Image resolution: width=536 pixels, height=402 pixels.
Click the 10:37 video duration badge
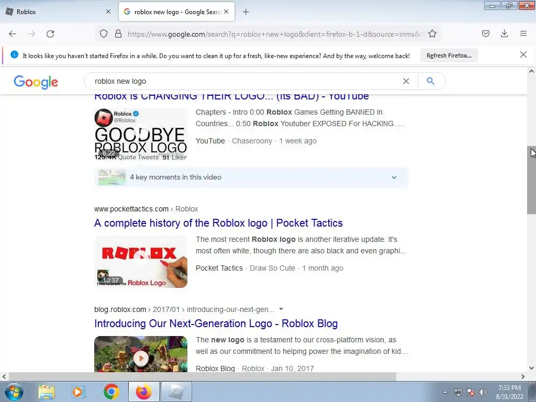click(110, 281)
